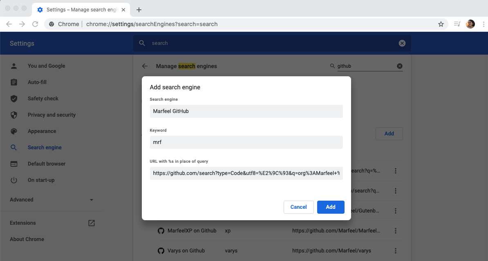Screen dimensions: 488x261
Task: Clear the settings search field
Action: (x=402, y=43)
